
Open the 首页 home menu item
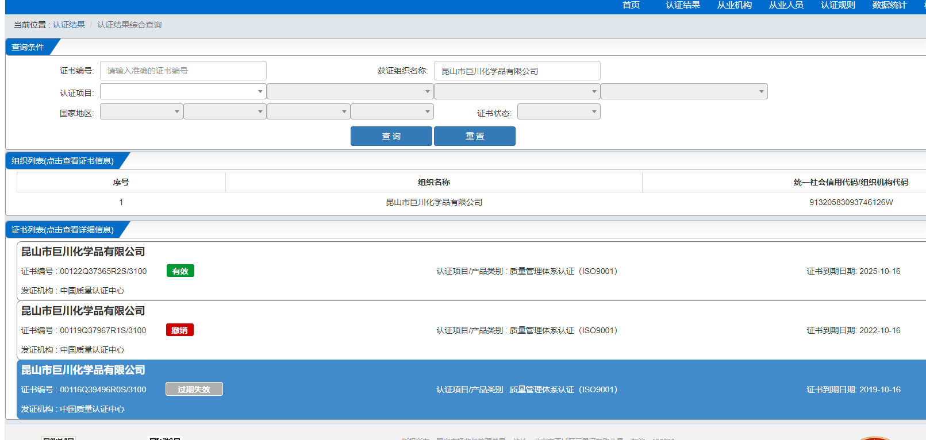[631, 5]
